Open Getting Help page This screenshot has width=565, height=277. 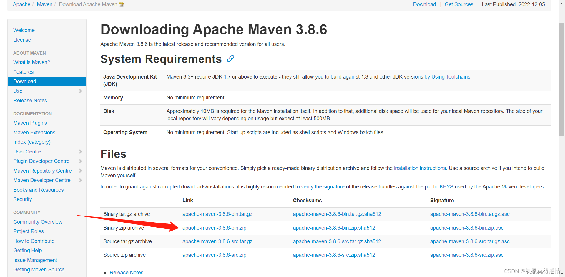pyautogui.click(x=27, y=251)
